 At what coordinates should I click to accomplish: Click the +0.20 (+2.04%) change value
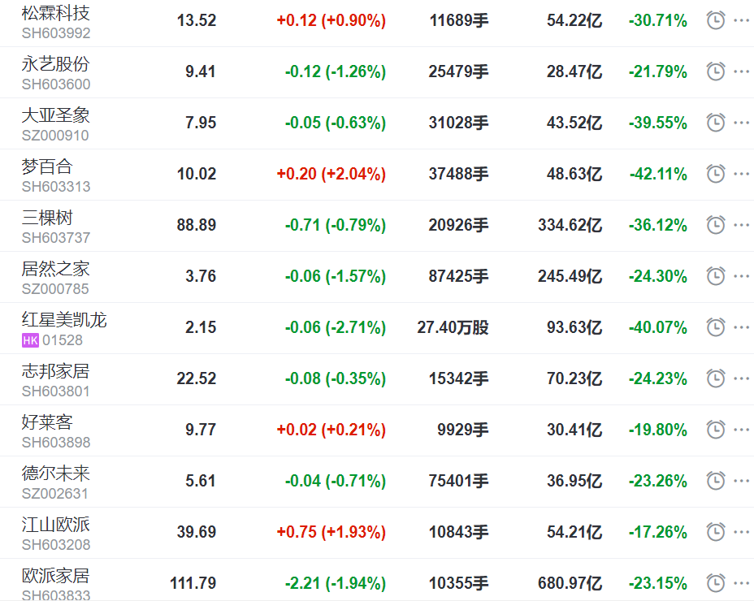click(331, 174)
